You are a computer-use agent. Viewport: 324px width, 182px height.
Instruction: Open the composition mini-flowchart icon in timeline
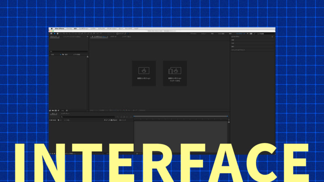pyautogui.click(x=118, y=117)
